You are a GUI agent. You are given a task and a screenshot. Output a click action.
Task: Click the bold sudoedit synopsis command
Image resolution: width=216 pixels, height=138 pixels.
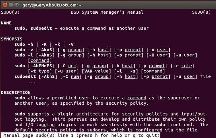pyautogui.click(x=25, y=76)
